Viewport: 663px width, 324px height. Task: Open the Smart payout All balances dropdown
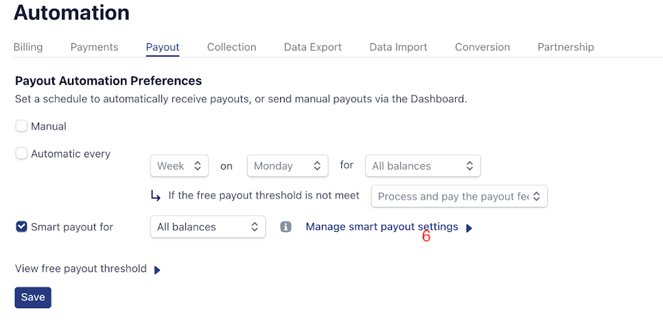point(208,227)
